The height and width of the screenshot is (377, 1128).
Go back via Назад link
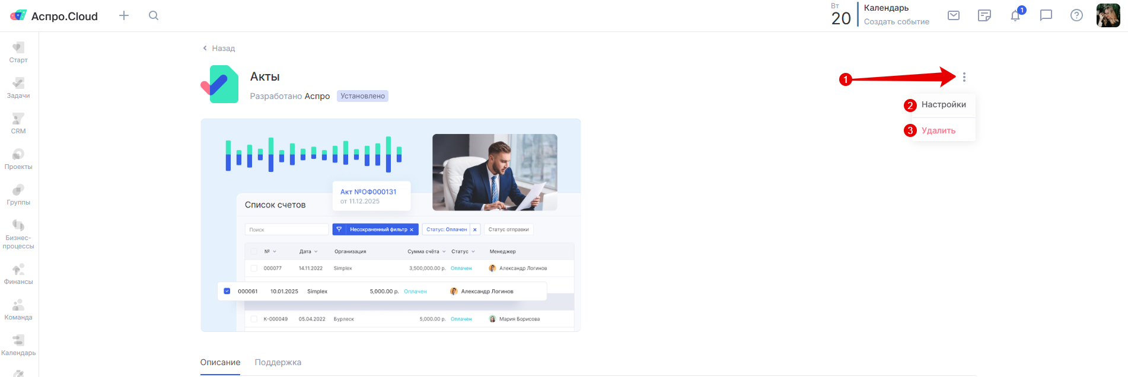219,49
